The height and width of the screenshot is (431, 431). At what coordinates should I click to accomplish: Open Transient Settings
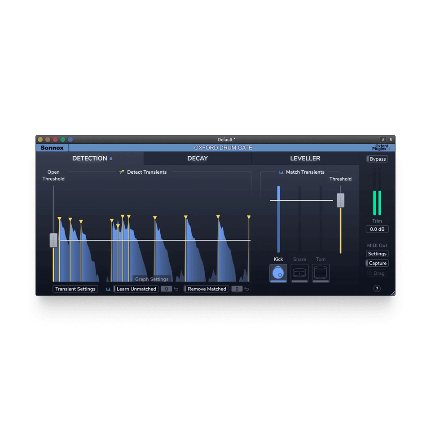(75, 289)
